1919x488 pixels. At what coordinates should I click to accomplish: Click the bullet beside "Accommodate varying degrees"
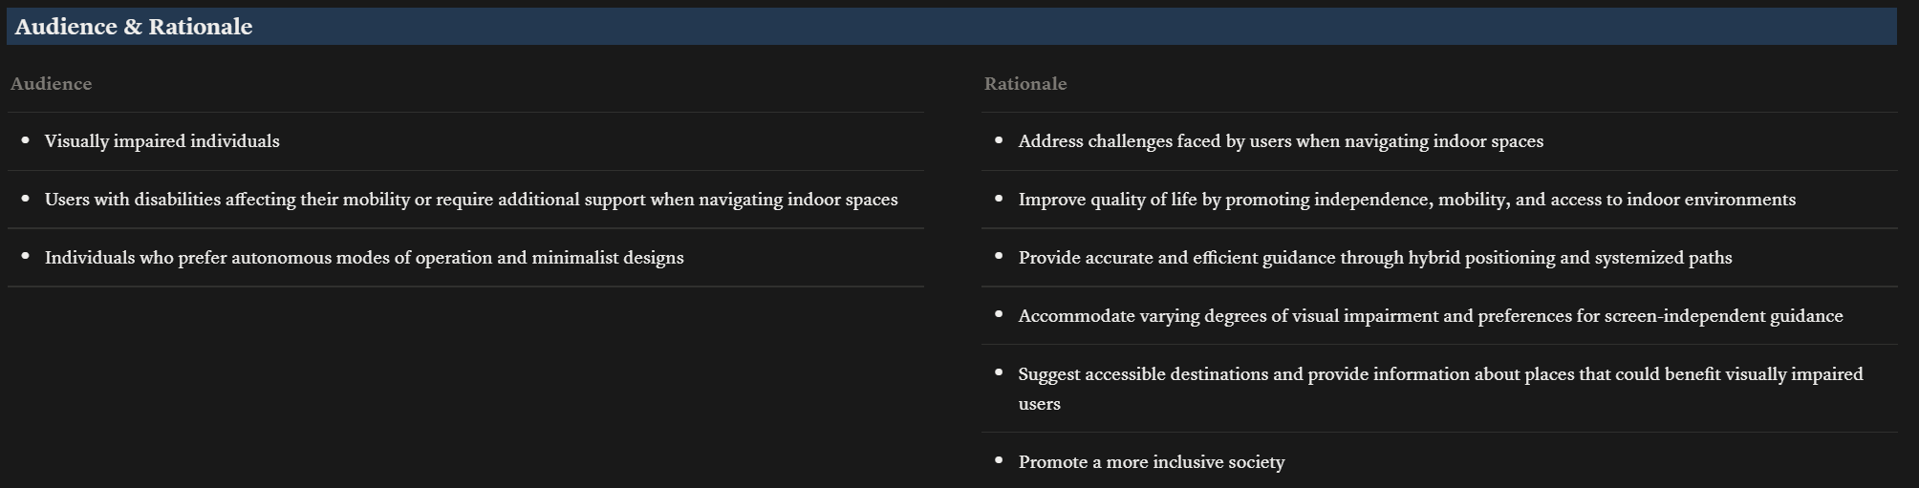pos(999,315)
